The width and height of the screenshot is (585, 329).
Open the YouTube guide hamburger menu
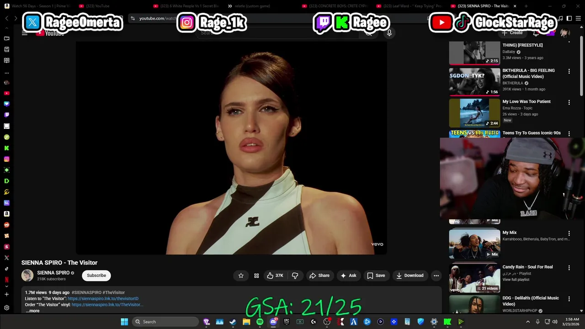click(25, 33)
